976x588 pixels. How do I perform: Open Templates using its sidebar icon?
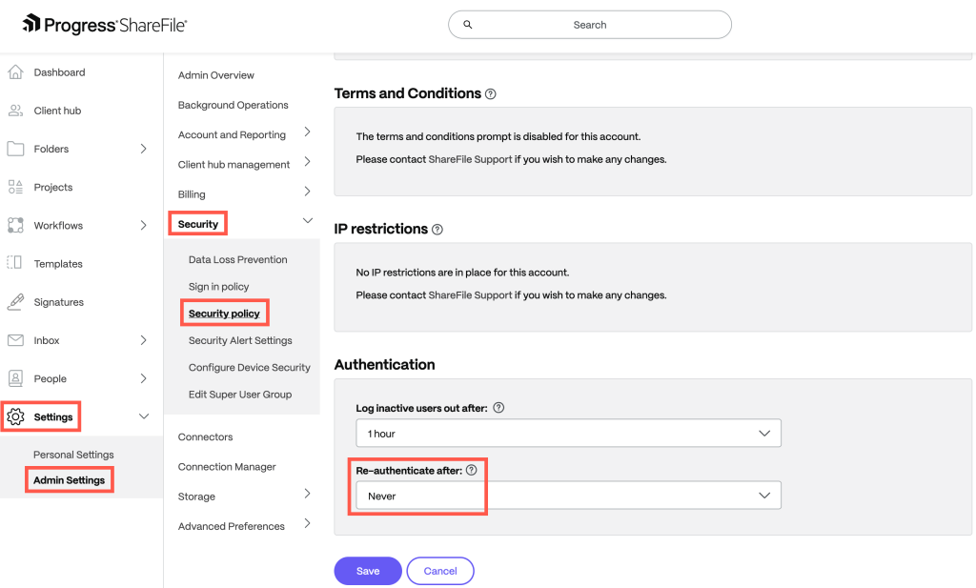click(x=15, y=263)
